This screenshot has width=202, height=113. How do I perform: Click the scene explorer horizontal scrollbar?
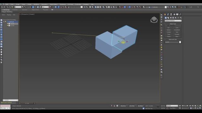[10, 100]
